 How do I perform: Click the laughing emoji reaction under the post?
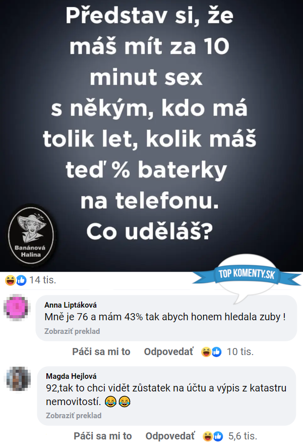10,280
